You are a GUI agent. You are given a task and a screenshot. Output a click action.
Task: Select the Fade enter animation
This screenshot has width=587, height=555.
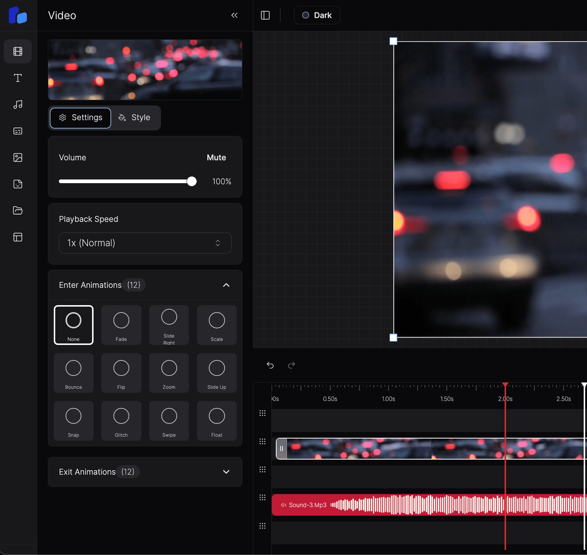click(x=121, y=325)
